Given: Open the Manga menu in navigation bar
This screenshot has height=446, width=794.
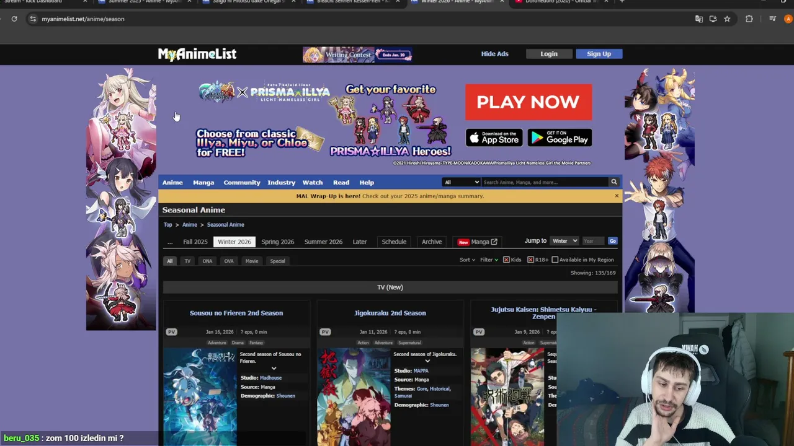Looking at the screenshot, I should (203, 182).
